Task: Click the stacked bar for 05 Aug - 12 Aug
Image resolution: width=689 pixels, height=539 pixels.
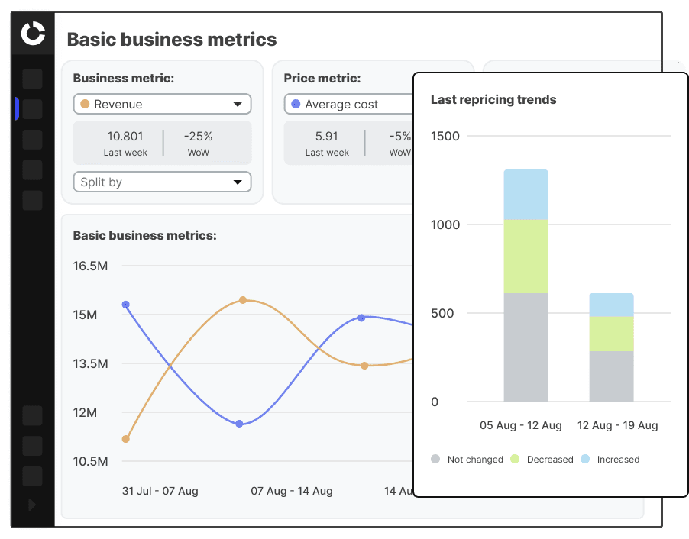Action: click(525, 282)
